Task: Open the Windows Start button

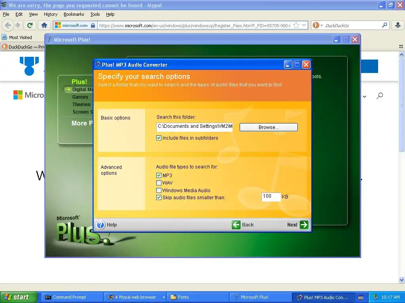Action: pyautogui.click(x=19, y=297)
